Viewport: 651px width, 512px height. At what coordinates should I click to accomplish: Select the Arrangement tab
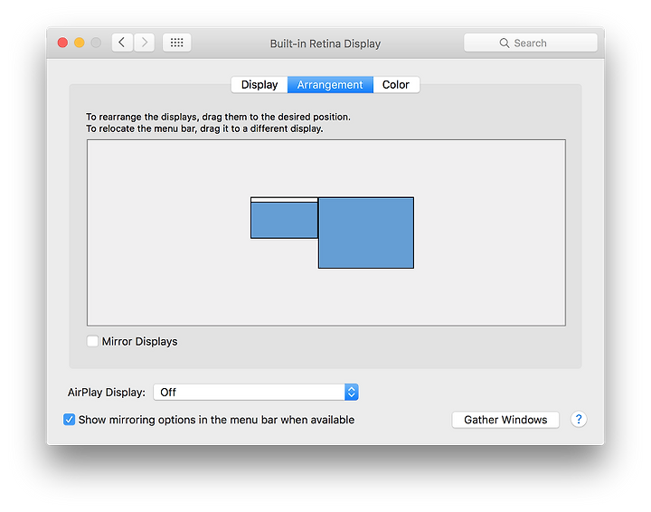tap(330, 85)
